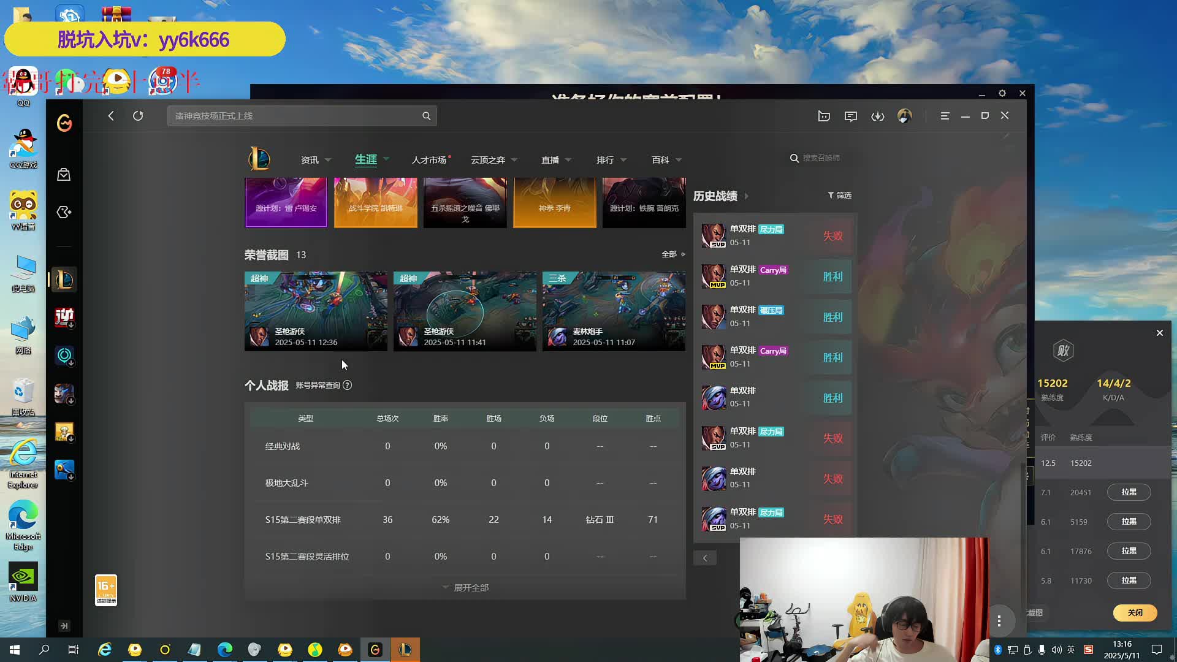
Task: View all honor screenshots via 全部
Action: 673,254
